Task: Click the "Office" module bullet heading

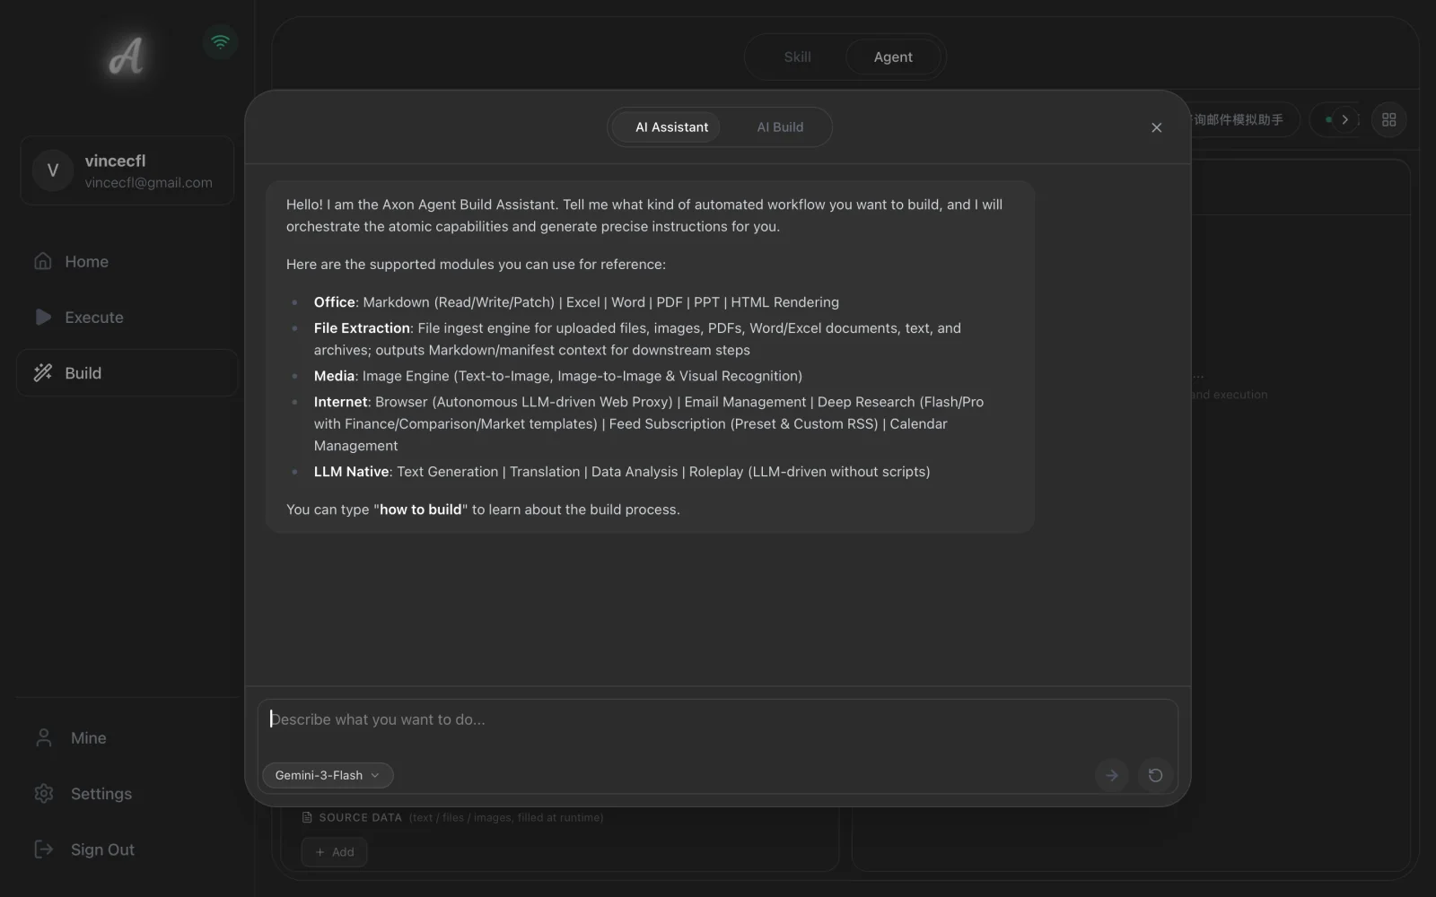Action: coord(334,302)
